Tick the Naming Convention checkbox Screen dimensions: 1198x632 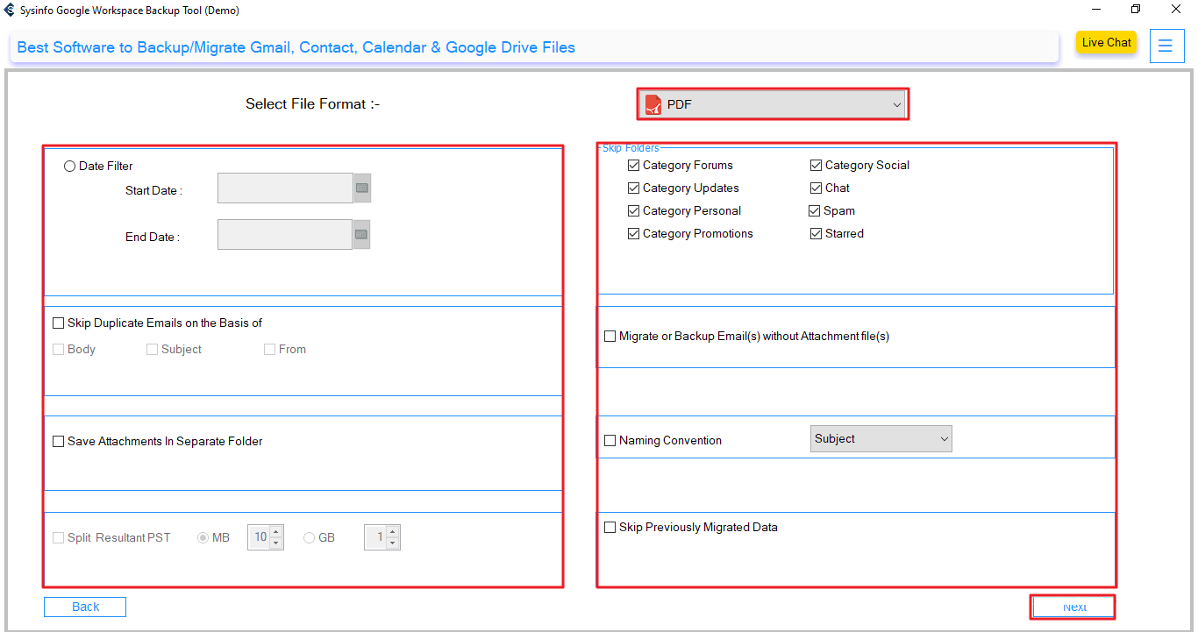coord(610,441)
